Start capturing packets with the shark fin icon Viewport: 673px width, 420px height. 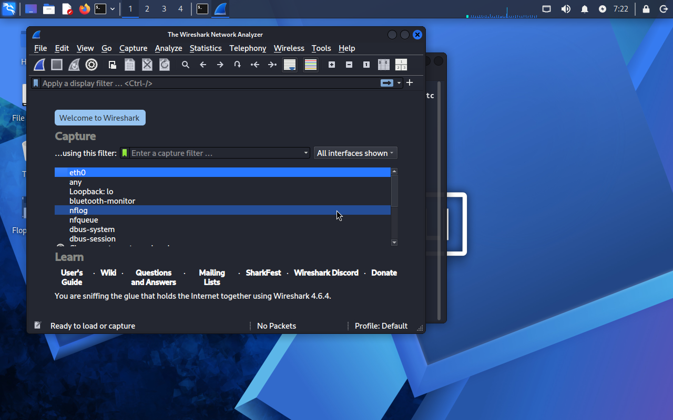point(40,65)
